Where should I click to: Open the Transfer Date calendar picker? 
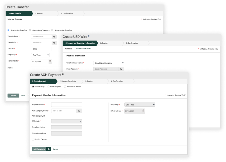50,61
